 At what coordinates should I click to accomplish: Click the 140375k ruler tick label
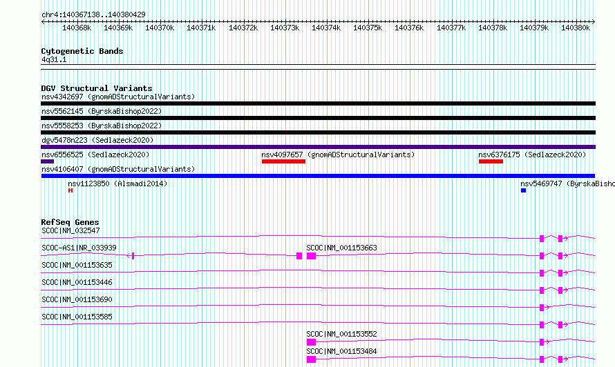[368, 28]
